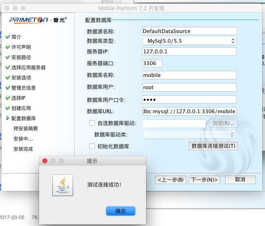Select the 预安装摘要 step
This screenshot has height=226, width=265.
click(x=26, y=129)
